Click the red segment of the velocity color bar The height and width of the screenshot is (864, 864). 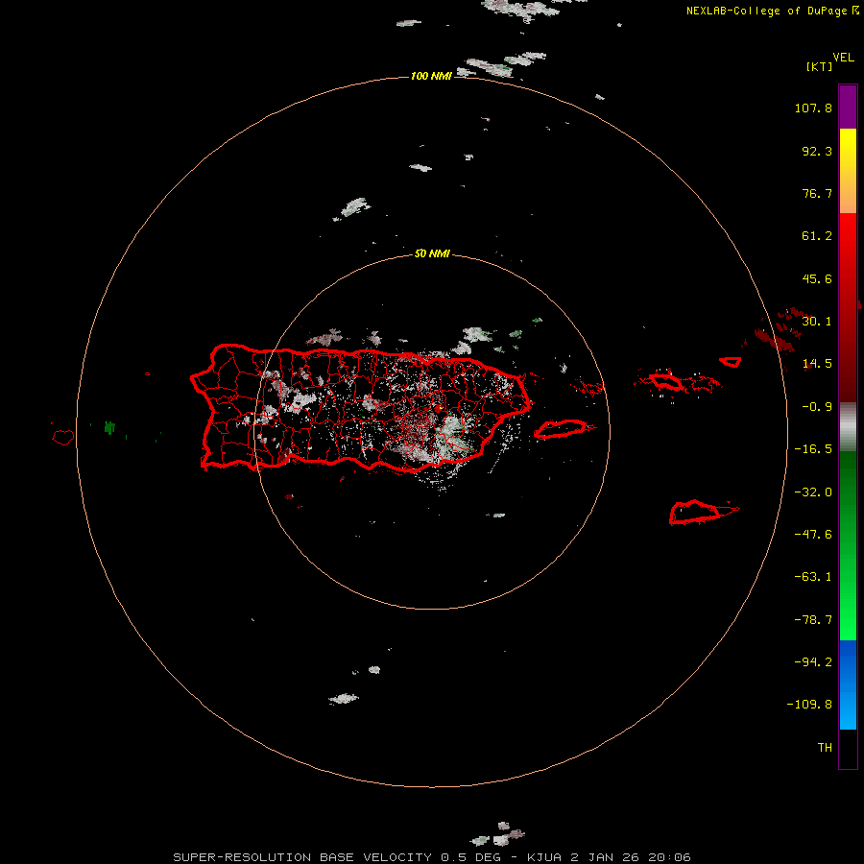[x=848, y=307]
